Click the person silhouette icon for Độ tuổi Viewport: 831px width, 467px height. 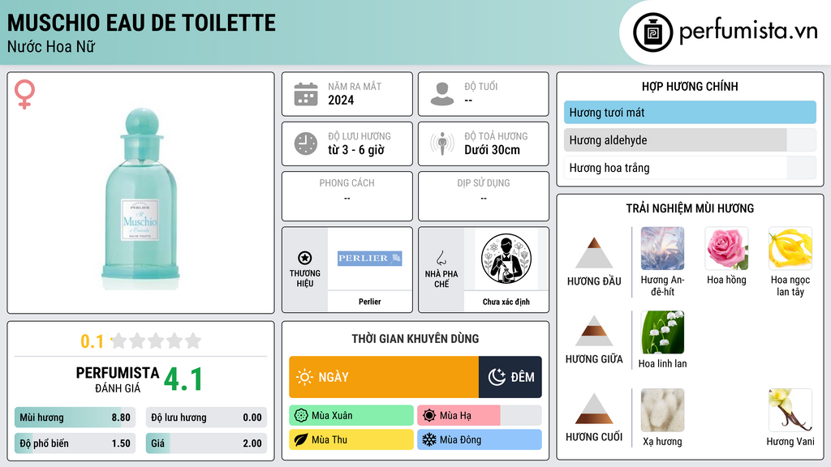coord(442,94)
